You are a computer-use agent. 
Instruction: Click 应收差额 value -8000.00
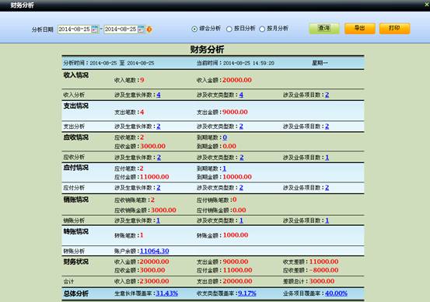[x=324, y=270]
